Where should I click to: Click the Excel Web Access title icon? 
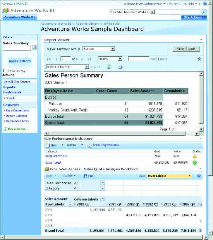pos(46,169)
